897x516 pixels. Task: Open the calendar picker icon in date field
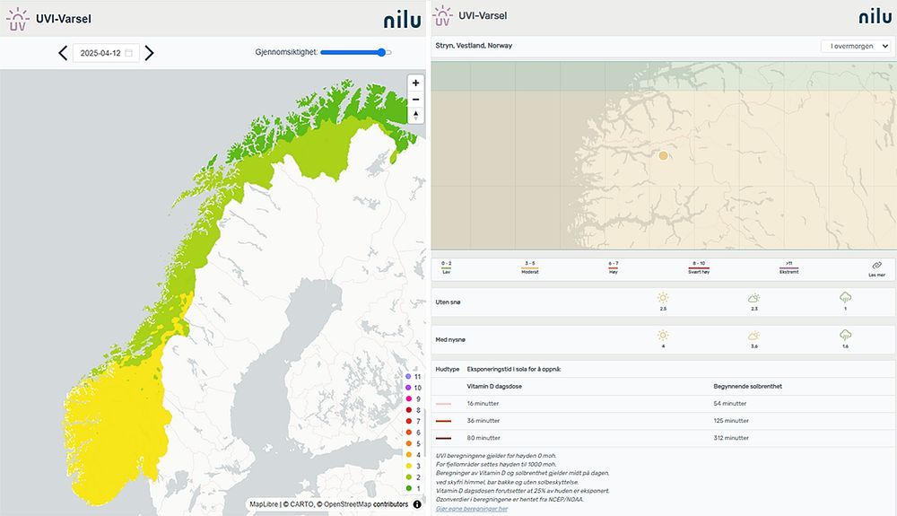pyautogui.click(x=128, y=53)
